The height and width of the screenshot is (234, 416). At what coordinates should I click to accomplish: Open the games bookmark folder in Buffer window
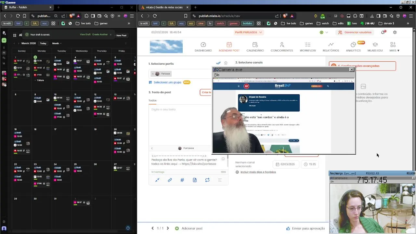[101, 23]
